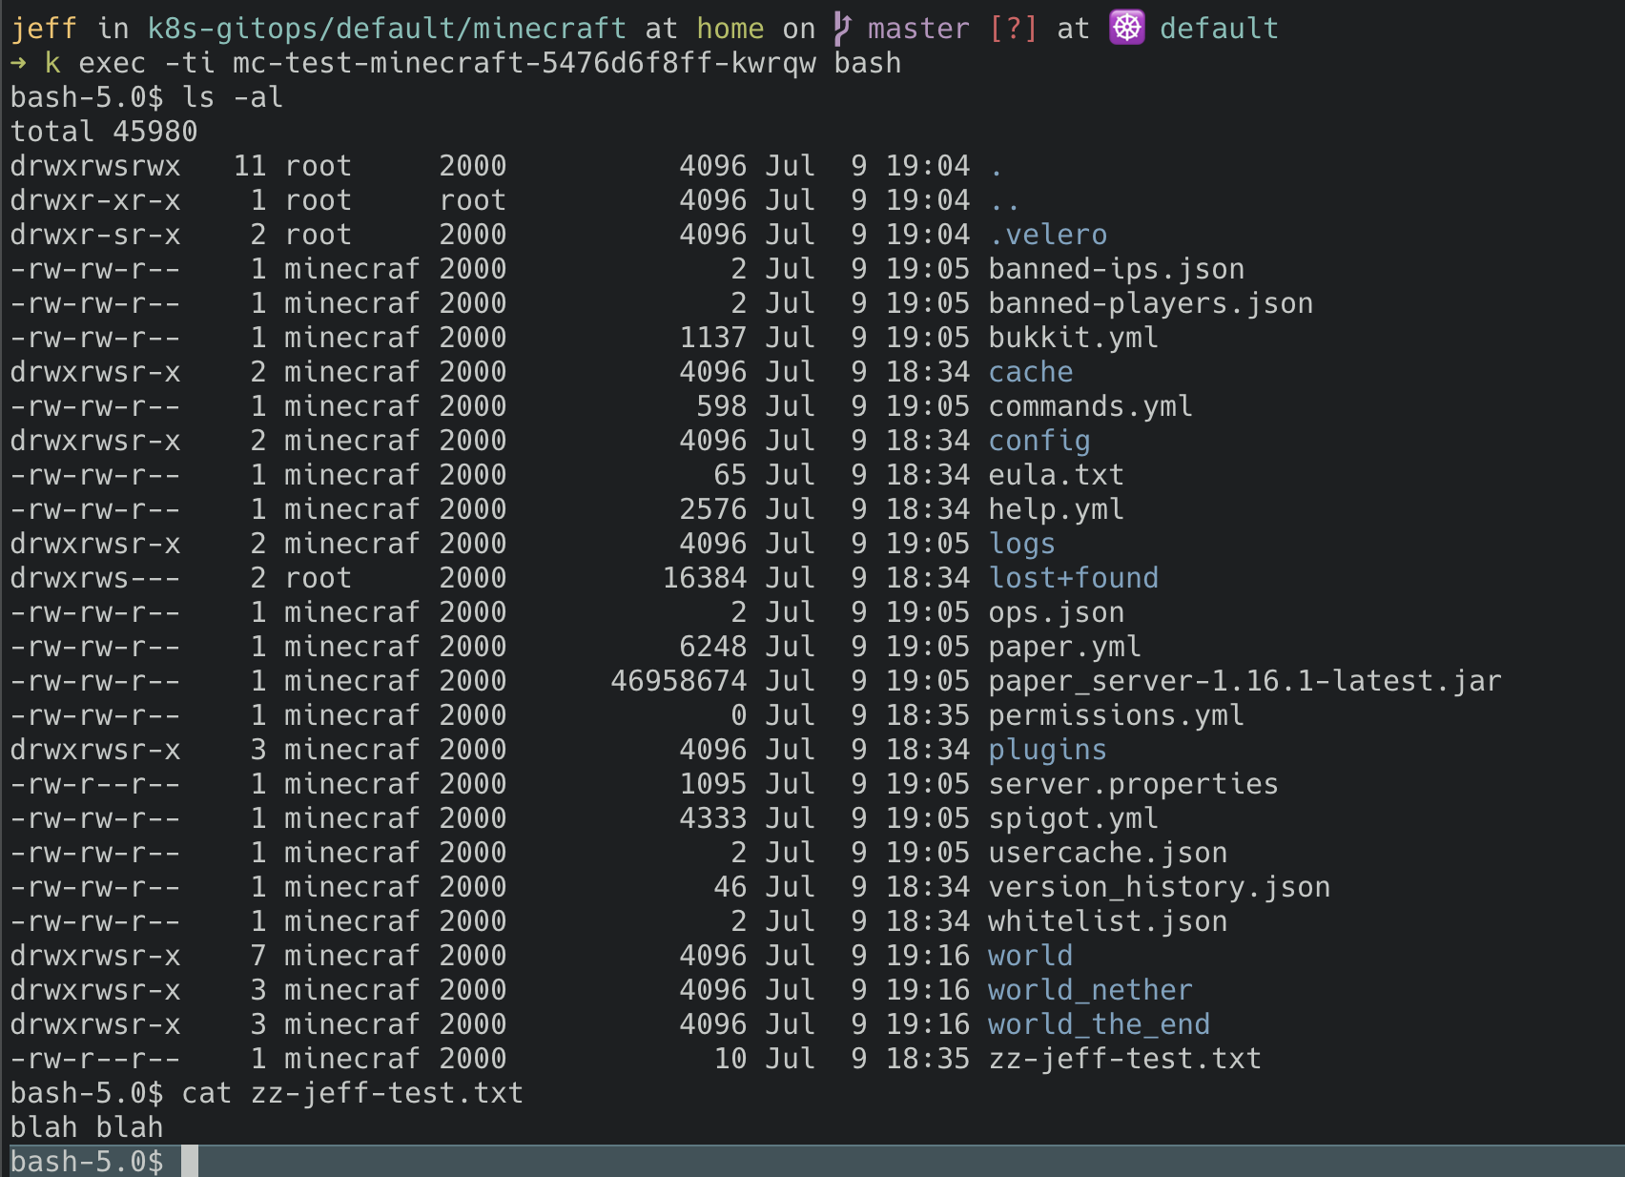Select the world_nether directory
This screenshot has height=1177, width=1625.
[x=1088, y=989]
